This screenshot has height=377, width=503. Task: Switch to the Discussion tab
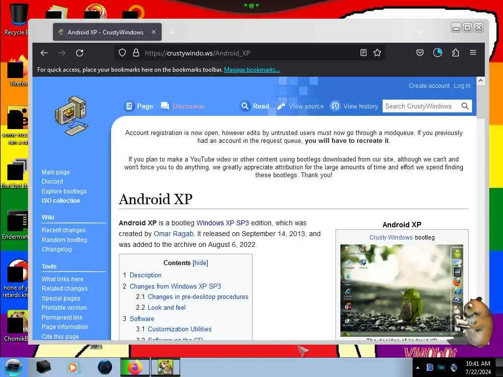[x=183, y=106]
